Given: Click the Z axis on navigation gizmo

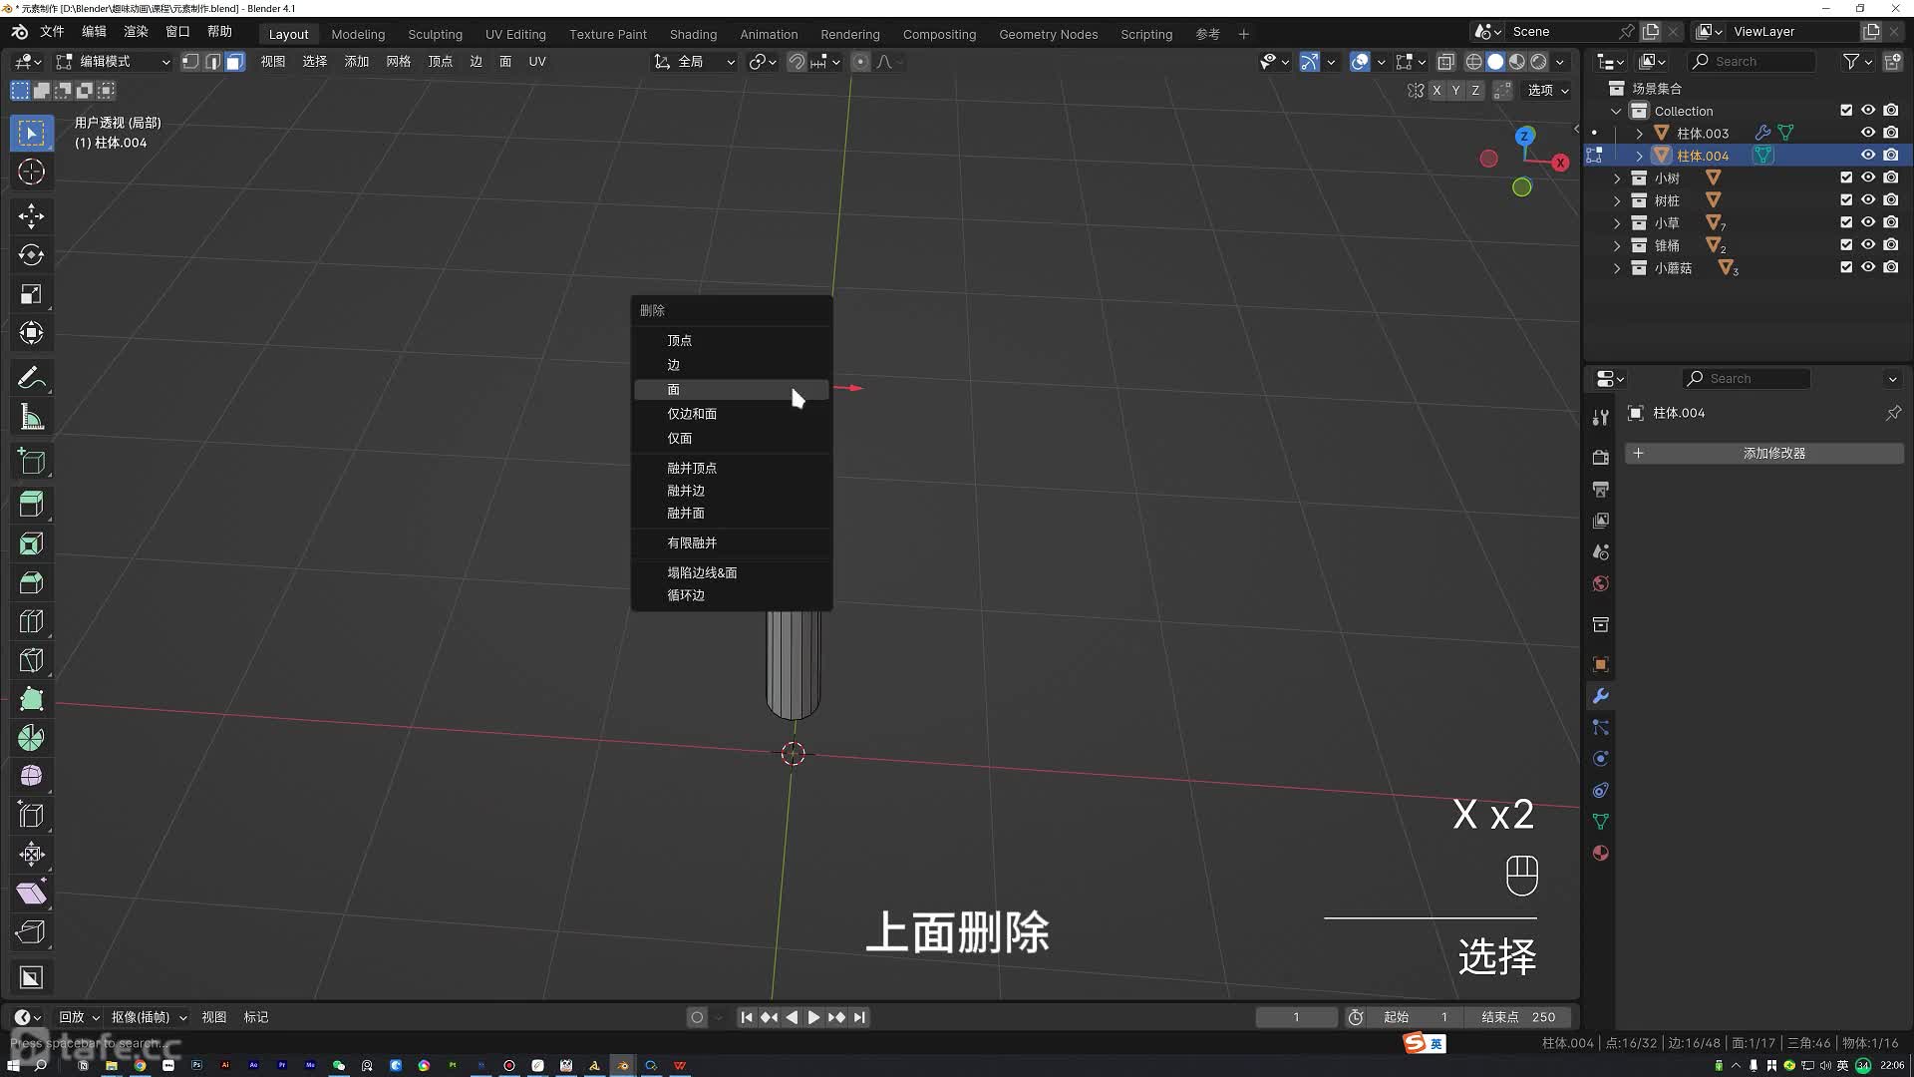Looking at the screenshot, I should (1524, 136).
